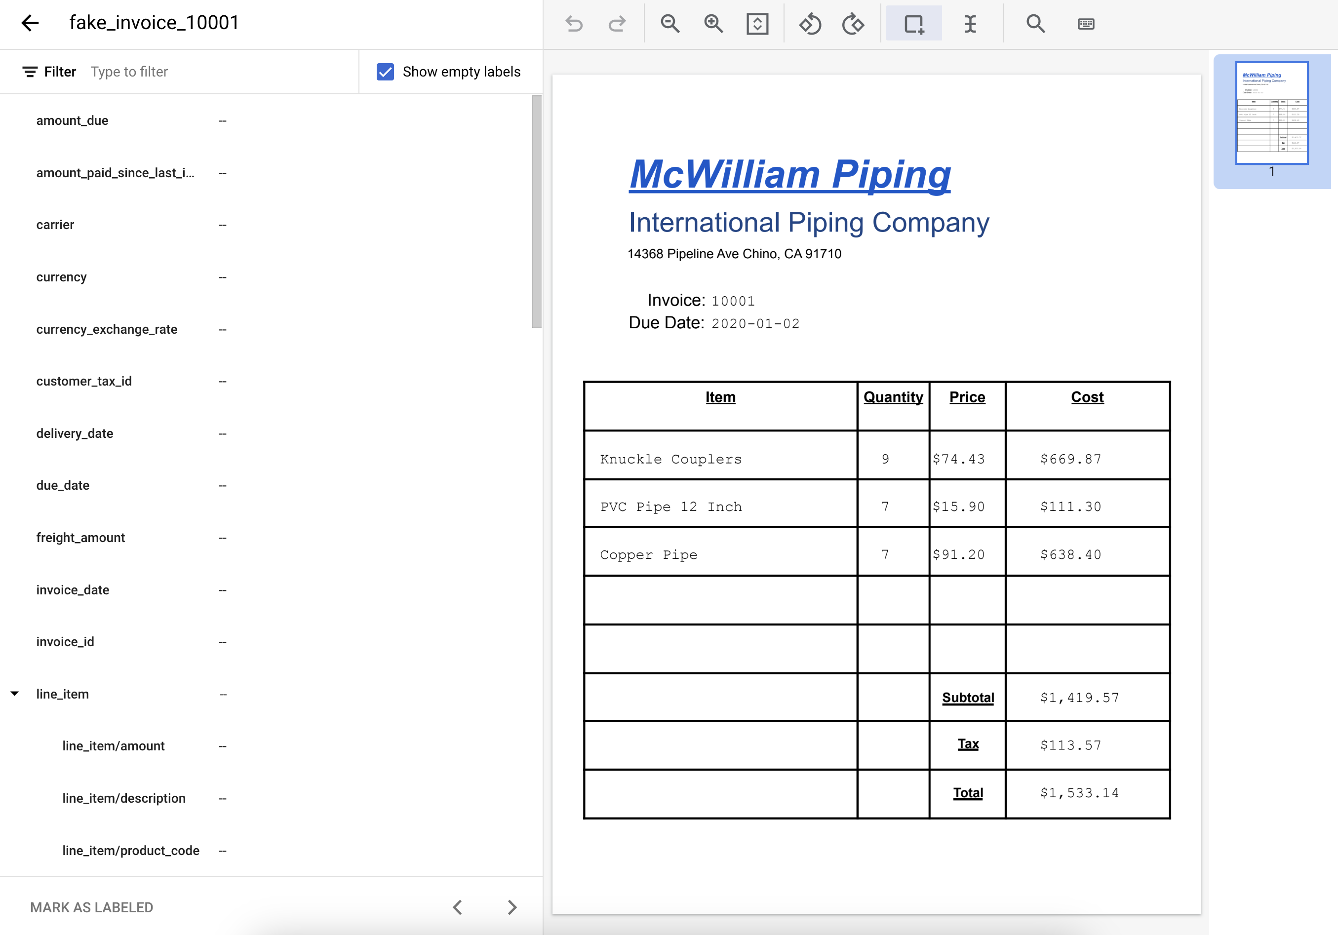The width and height of the screenshot is (1338, 935).
Task: Select the line_item label
Action: click(62, 694)
